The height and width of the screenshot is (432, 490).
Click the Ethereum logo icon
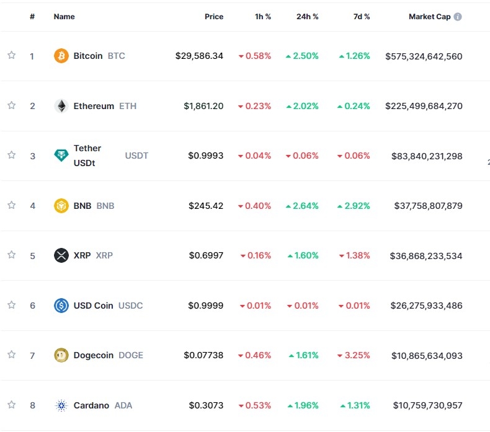(x=61, y=106)
